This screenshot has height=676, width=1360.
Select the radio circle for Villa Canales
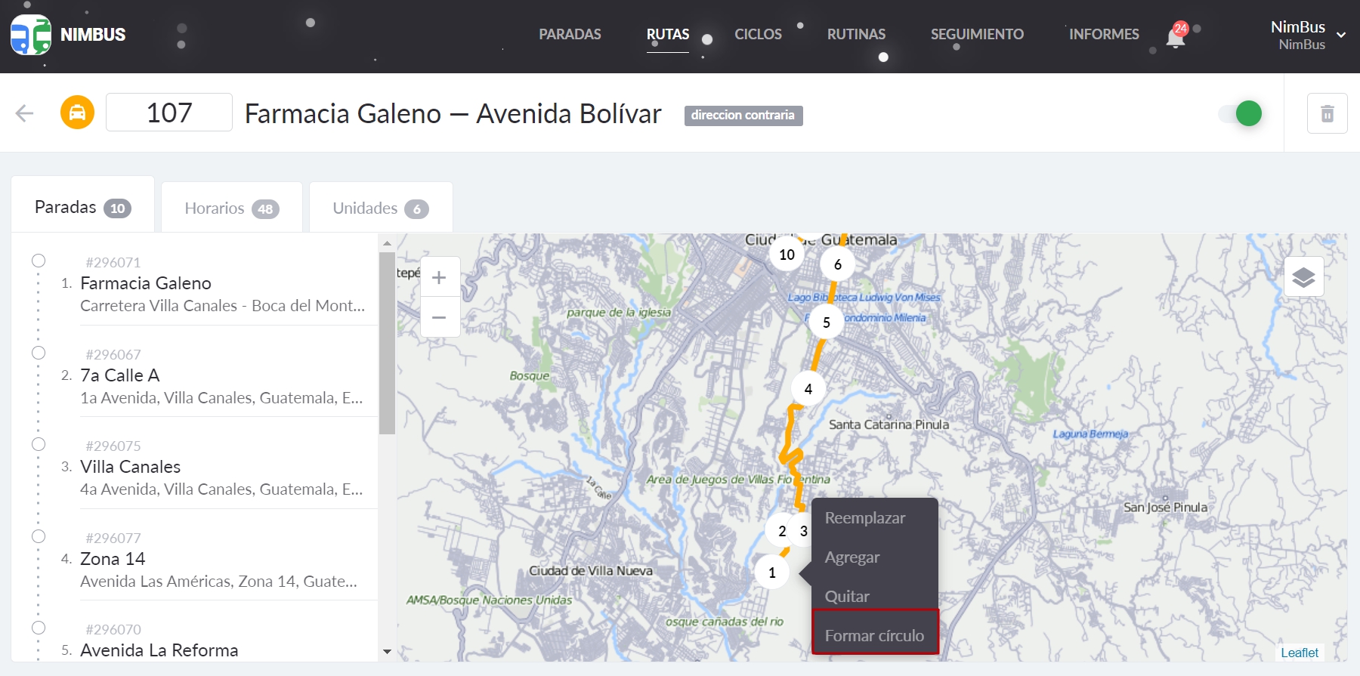pyautogui.click(x=39, y=444)
